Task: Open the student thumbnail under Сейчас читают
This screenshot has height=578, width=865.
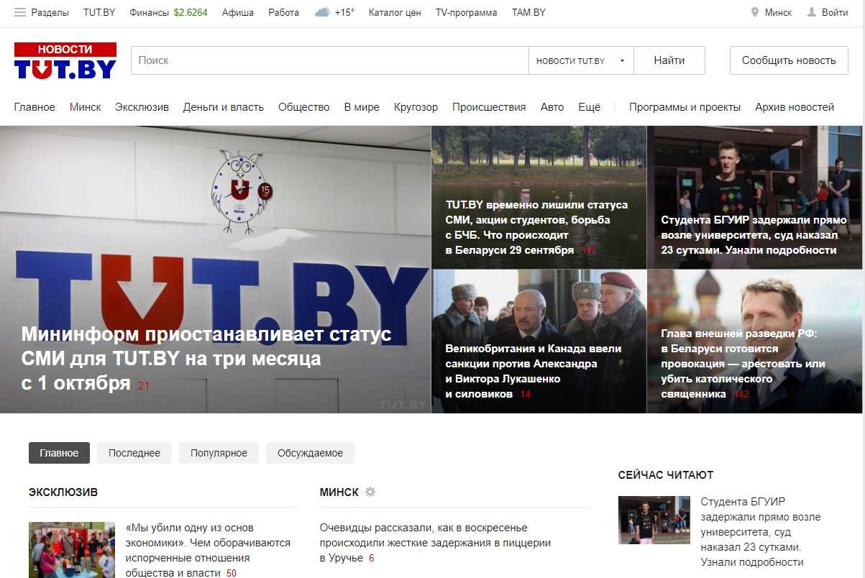Action: point(654,520)
